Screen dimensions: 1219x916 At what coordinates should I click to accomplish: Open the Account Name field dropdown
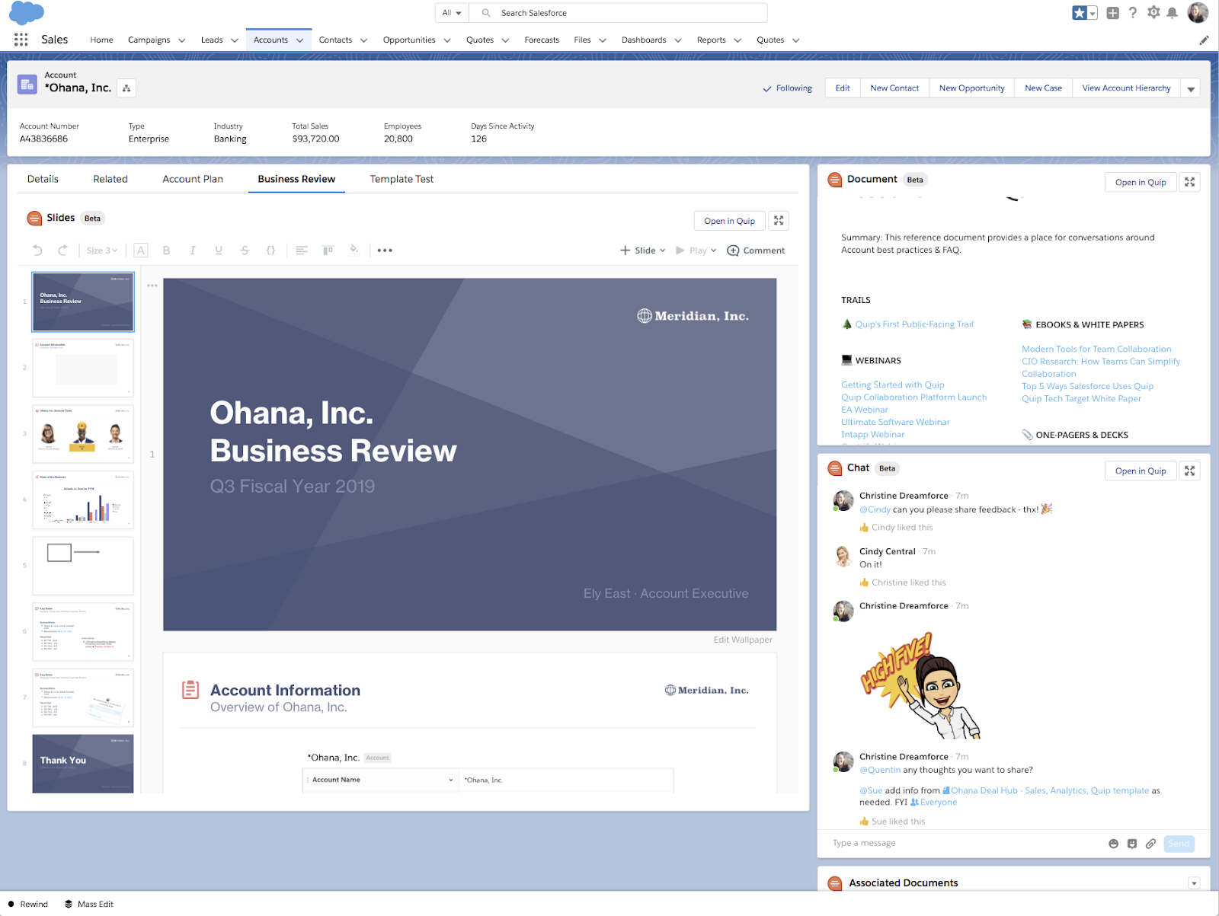click(x=451, y=780)
